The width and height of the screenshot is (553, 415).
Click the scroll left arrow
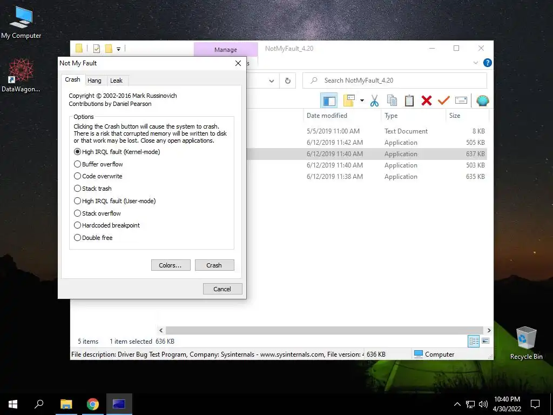click(161, 330)
